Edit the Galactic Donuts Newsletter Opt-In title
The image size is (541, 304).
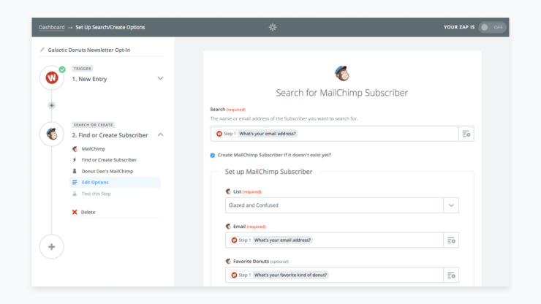[x=89, y=50]
